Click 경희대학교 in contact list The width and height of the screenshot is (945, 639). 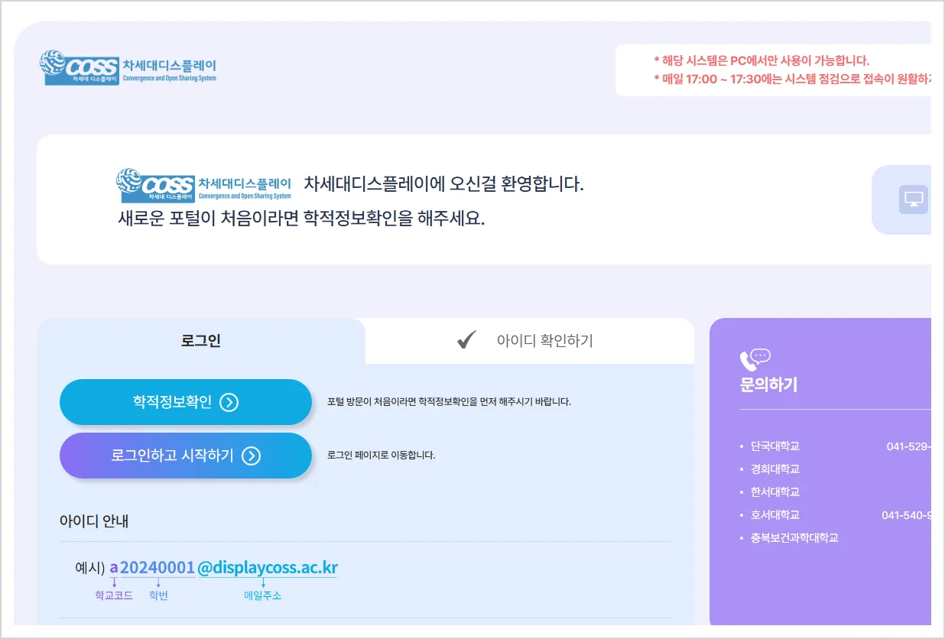pos(775,469)
